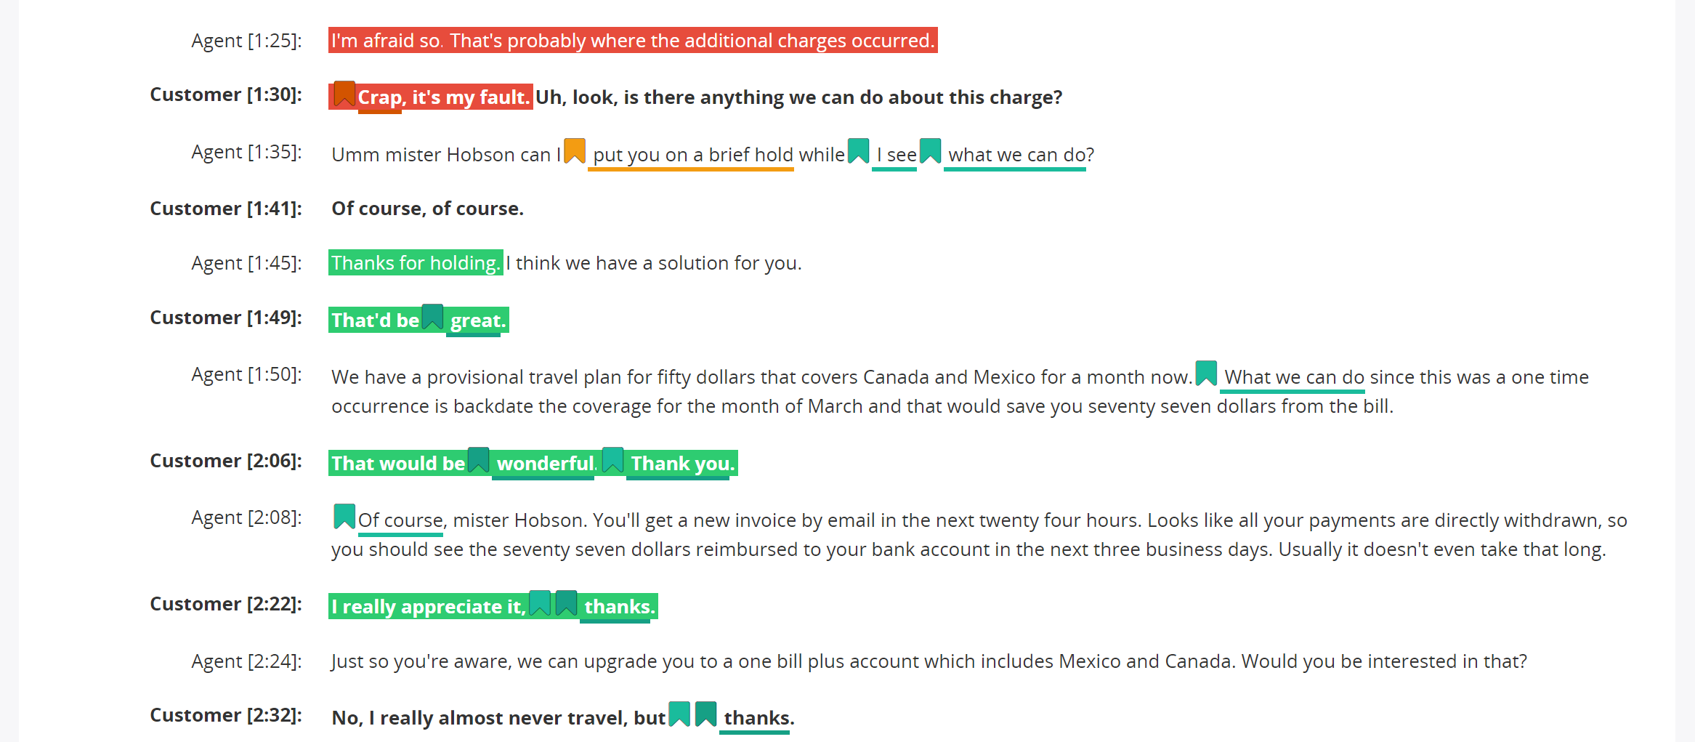Click the teal bookmark before "what we can do?"
This screenshot has width=1695, height=742.
click(931, 151)
